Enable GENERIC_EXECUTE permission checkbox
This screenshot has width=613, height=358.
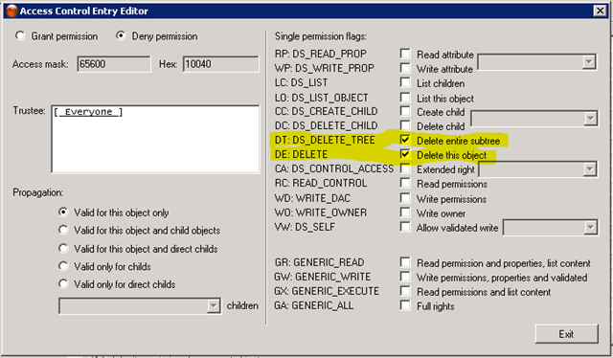point(405,291)
